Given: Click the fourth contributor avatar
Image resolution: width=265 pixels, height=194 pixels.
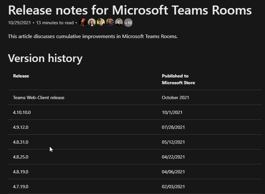Looking at the screenshot, I should click(x=110, y=23).
